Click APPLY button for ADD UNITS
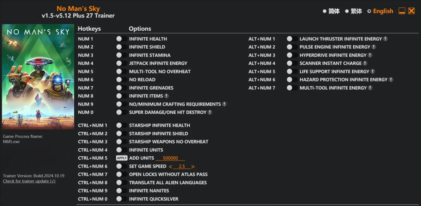This screenshot has height=206, width=421. (x=122, y=158)
